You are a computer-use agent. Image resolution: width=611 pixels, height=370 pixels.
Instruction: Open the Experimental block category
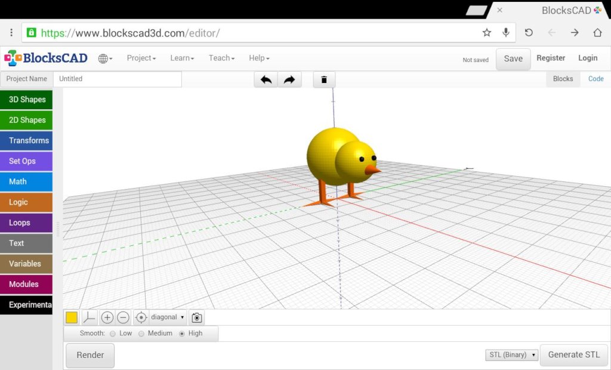point(26,305)
